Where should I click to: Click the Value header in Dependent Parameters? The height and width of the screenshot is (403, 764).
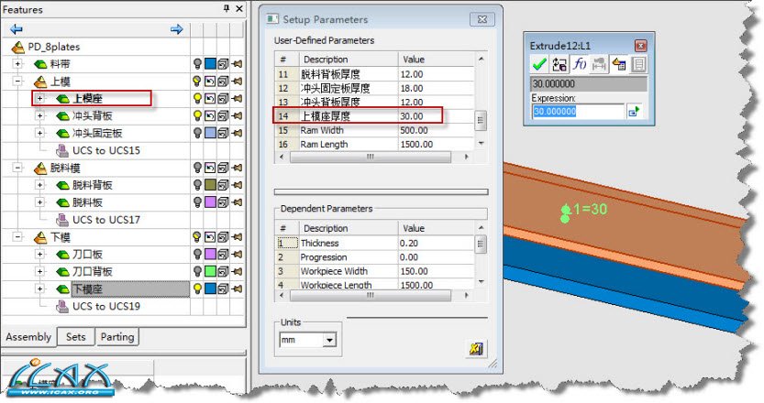pyautogui.click(x=436, y=228)
